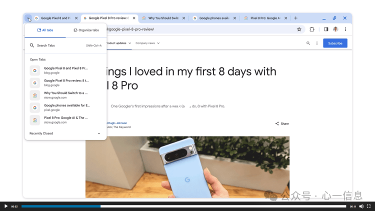Screen dimensions: 375x211
Task: Click the store icon beside Pixel 8 Pro: Google AI entry
Action: click(x=35, y=120)
